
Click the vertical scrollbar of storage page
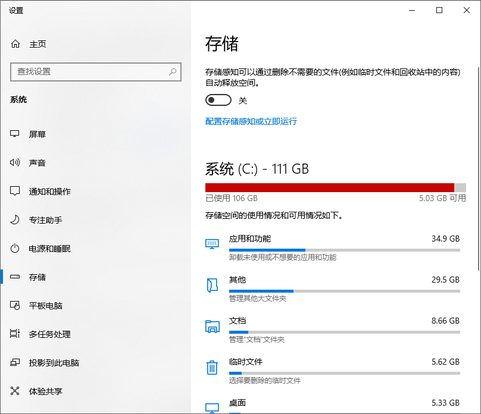click(478, 168)
